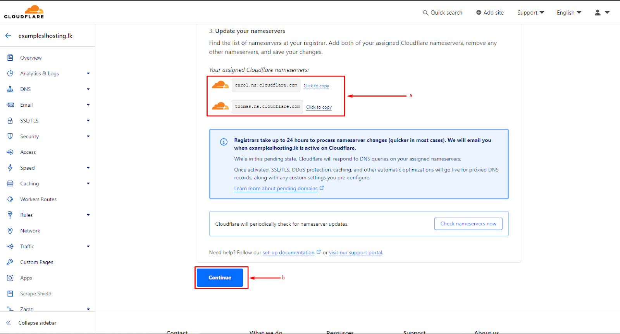The width and height of the screenshot is (620, 334).
Task: Click the info icon in the registrar notice
Action: [x=224, y=142]
